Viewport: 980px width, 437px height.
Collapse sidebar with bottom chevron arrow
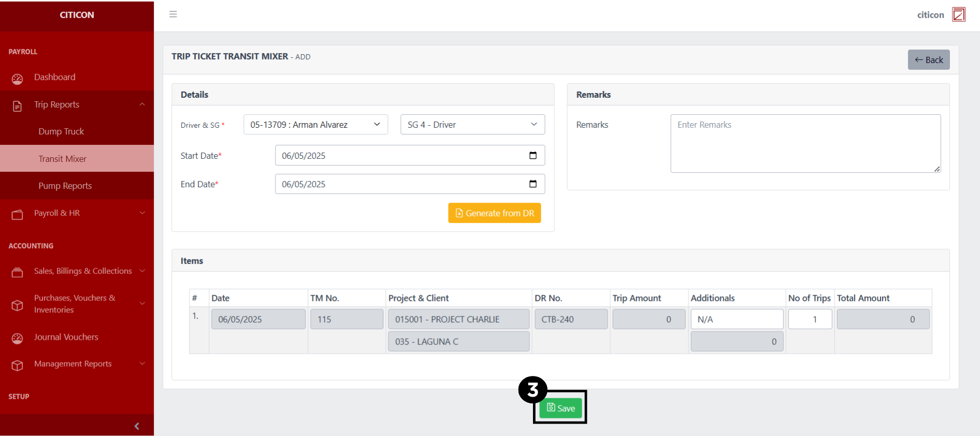(137, 426)
